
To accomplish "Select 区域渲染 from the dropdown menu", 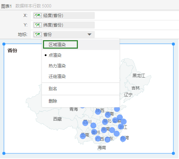I will pyautogui.click(x=81, y=44).
